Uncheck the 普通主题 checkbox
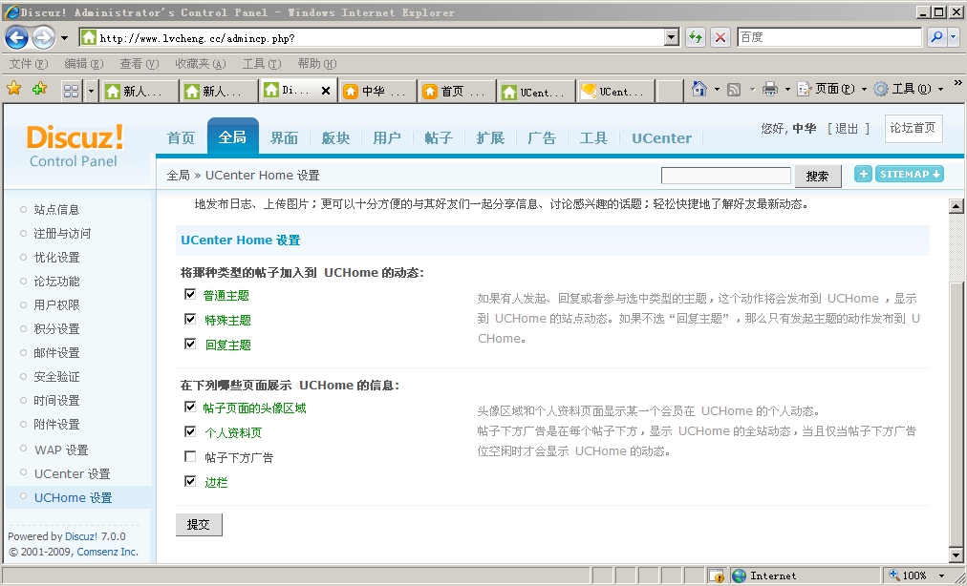Image resolution: width=967 pixels, height=586 pixels. tap(190, 294)
